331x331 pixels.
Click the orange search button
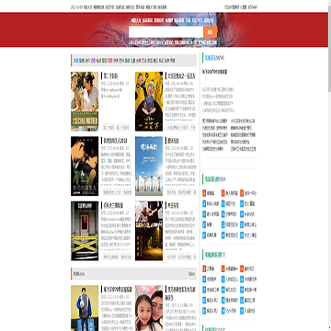210,32
